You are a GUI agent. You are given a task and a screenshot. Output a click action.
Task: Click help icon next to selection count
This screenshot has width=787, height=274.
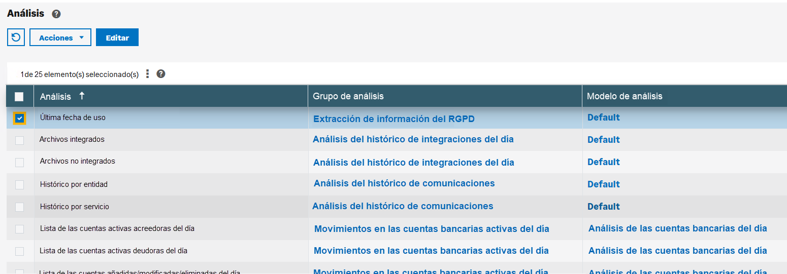[161, 74]
